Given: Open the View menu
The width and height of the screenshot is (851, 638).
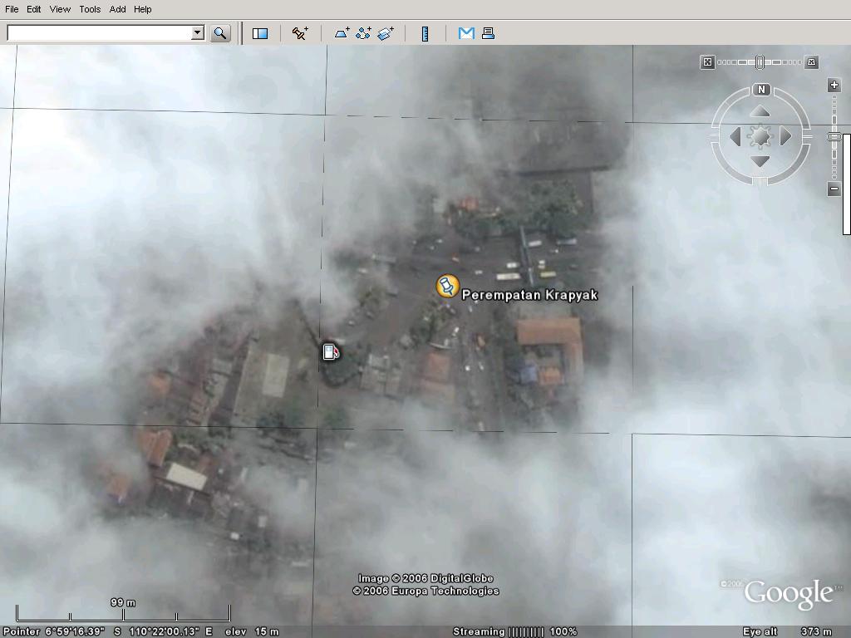Looking at the screenshot, I should click(x=60, y=9).
